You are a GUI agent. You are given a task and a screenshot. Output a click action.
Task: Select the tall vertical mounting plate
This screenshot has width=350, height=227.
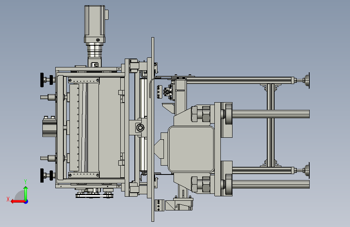[153, 129]
